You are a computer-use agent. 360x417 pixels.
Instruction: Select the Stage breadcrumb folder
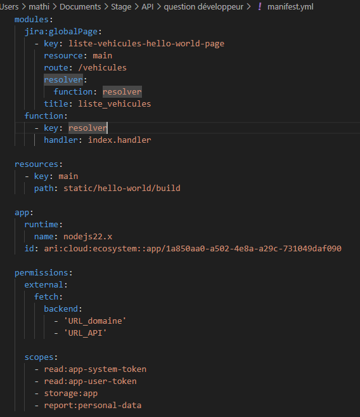pyautogui.click(x=121, y=6)
